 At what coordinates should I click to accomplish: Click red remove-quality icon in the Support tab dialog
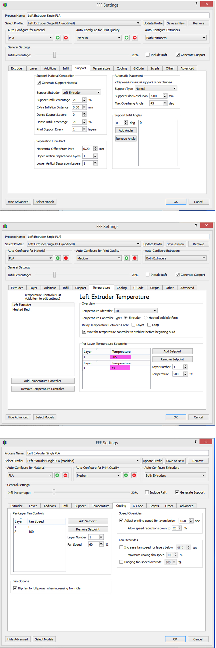[135, 38]
